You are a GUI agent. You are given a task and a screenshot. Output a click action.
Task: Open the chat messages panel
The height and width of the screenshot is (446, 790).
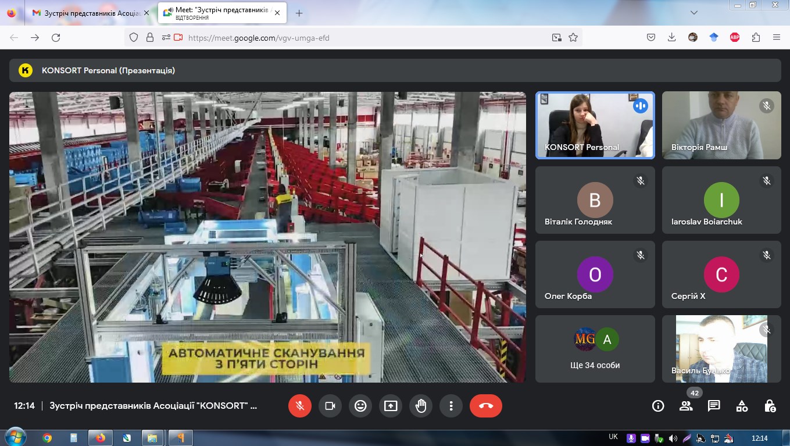click(x=714, y=406)
